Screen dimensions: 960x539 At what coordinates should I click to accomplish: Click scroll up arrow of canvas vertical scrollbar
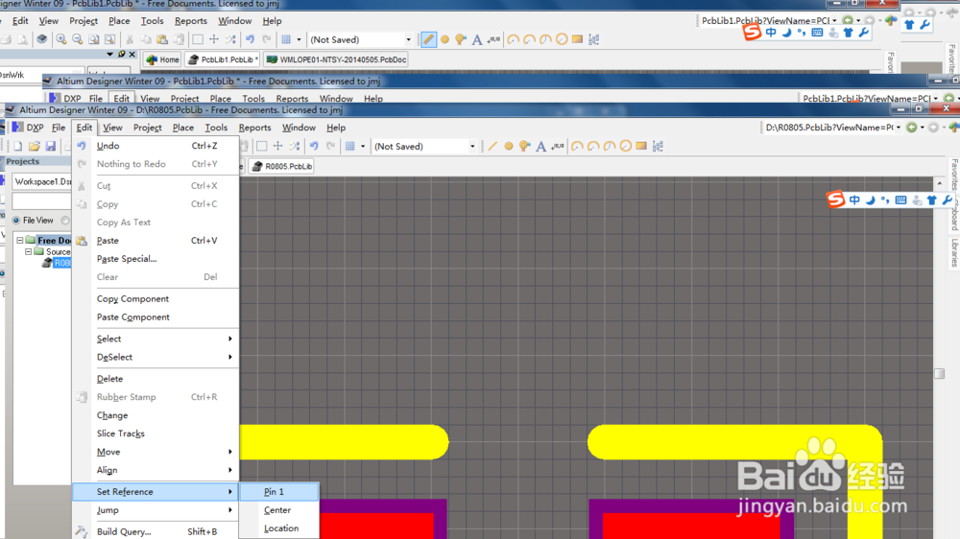940,183
